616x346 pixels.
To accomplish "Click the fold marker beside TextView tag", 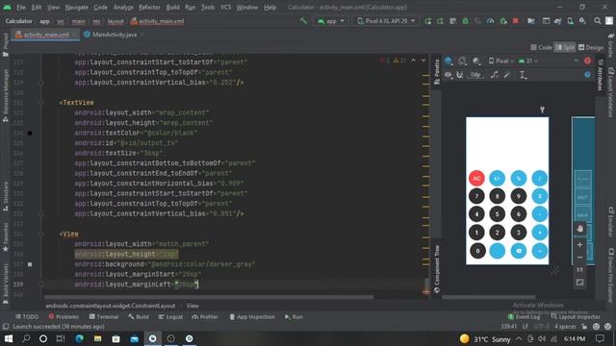I will tap(40, 103).
